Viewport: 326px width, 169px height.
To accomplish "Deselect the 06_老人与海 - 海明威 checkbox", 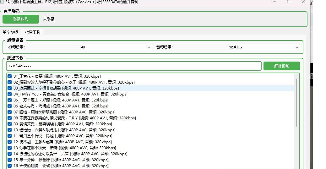I will coord(10,106).
